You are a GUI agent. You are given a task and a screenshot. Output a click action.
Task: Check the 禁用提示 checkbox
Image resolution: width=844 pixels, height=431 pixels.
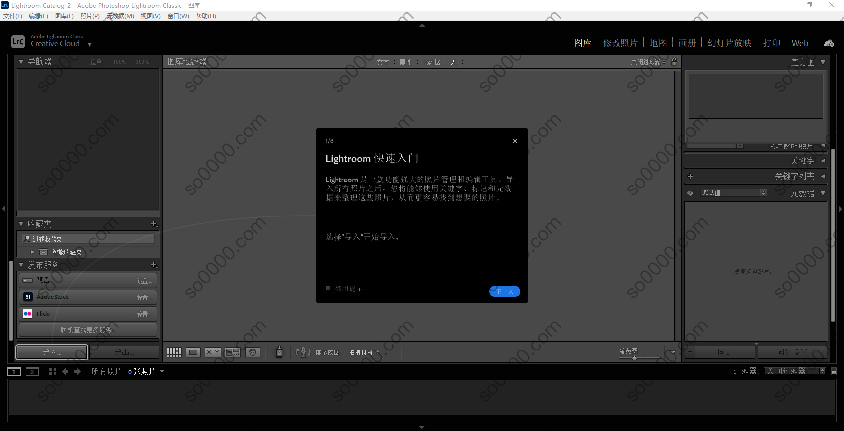coord(328,288)
